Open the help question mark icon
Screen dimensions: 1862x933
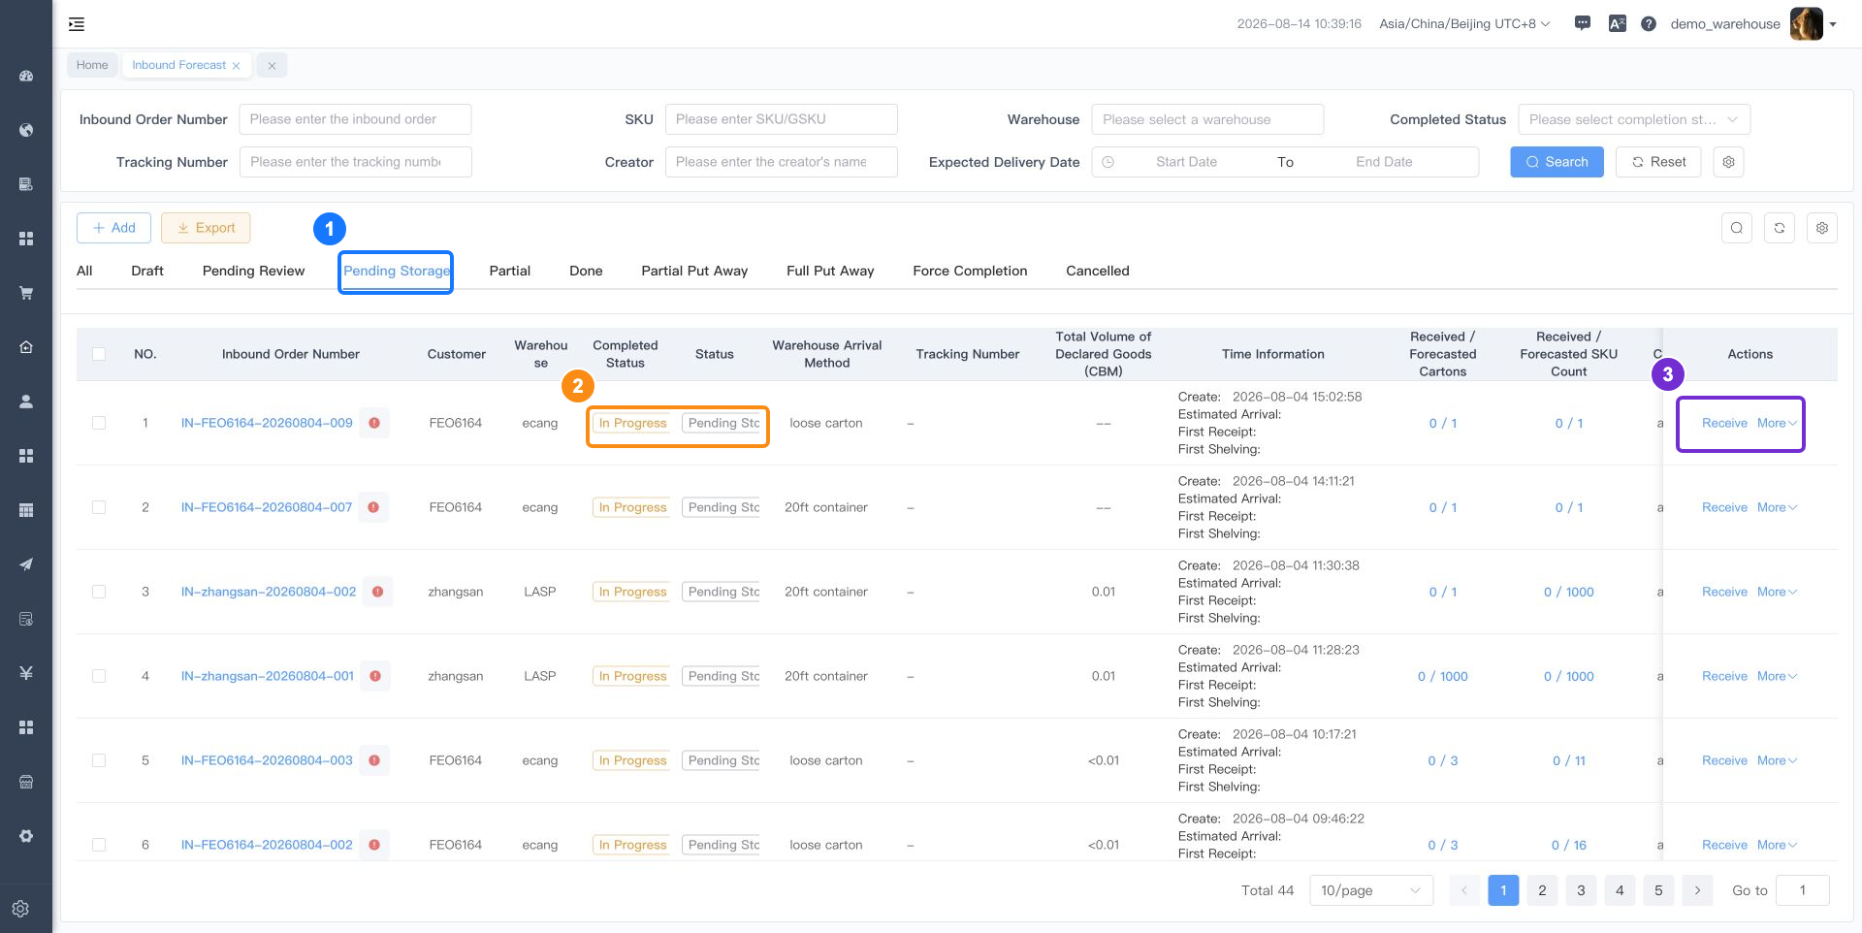[1649, 23]
